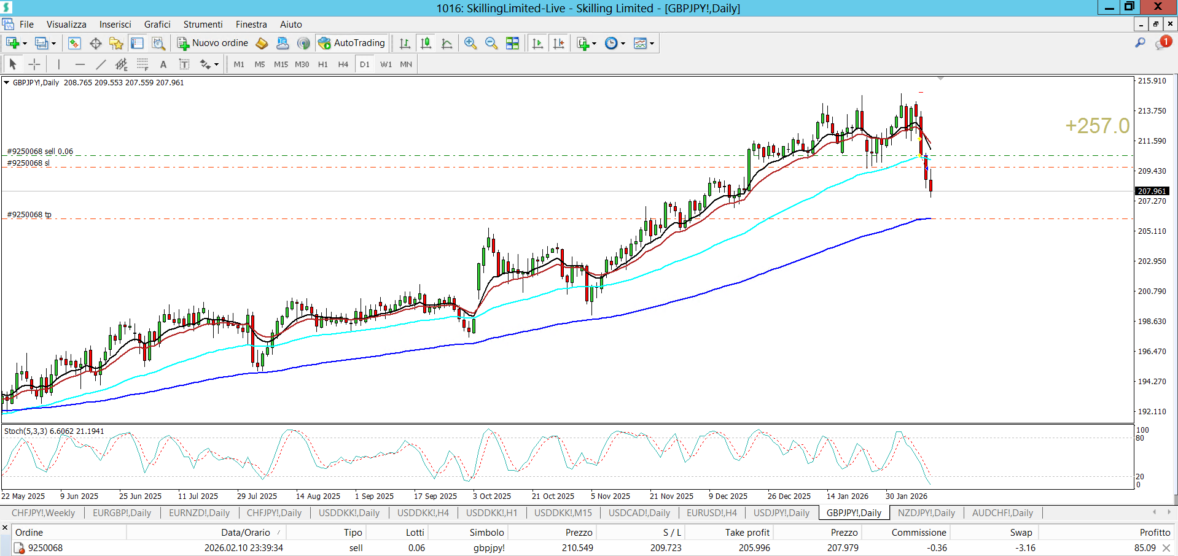This screenshot has width=1178, height=556.
Task: Toggle the AutoTrading button
Action: click(x=352, y=43)
